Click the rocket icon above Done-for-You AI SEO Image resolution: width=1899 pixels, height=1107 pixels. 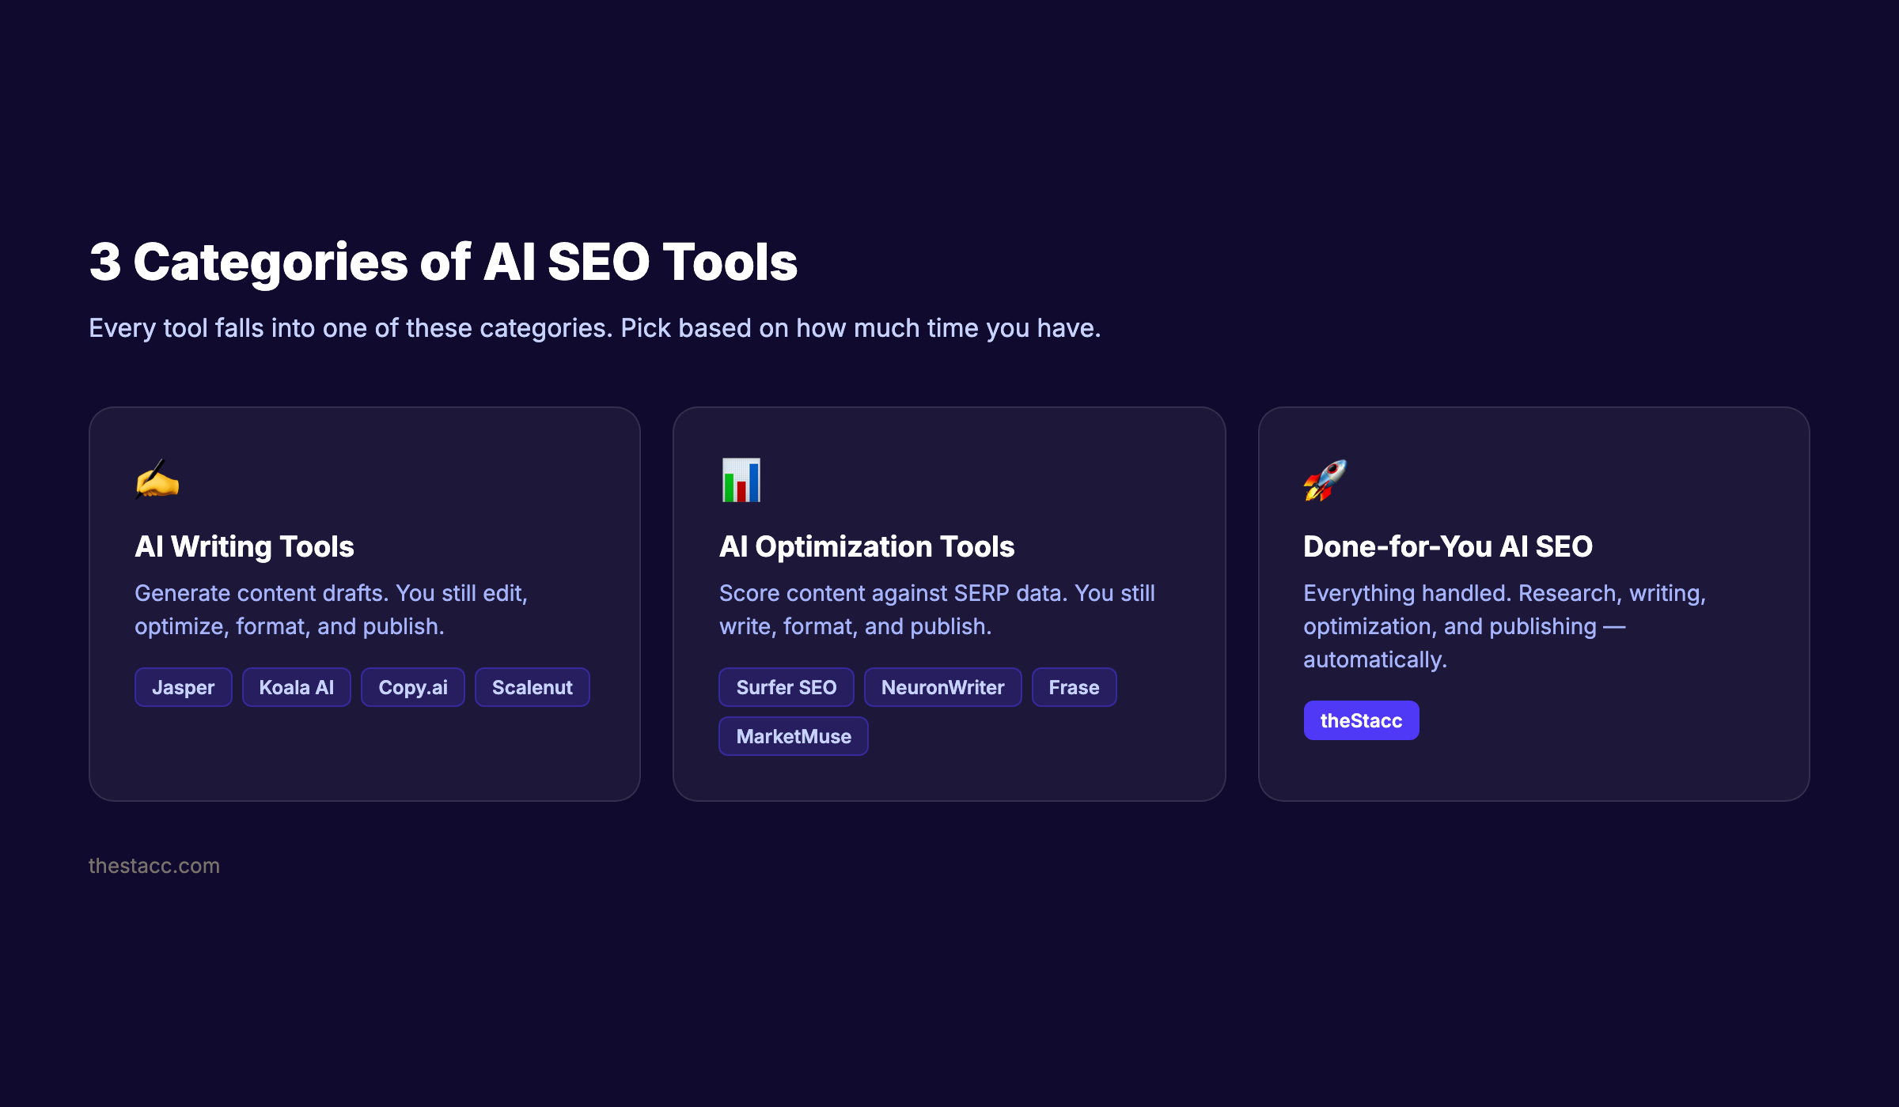1325,479
